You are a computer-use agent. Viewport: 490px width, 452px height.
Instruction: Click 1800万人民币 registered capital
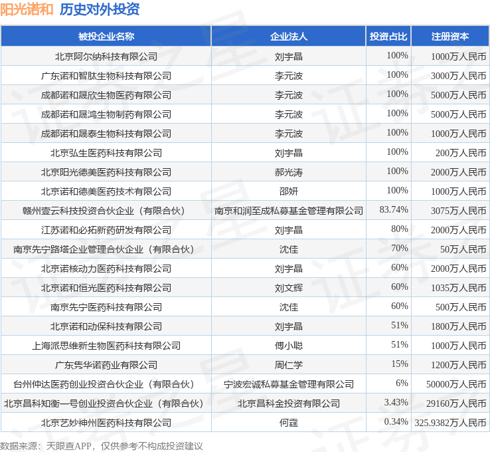(x=458, y=326)
